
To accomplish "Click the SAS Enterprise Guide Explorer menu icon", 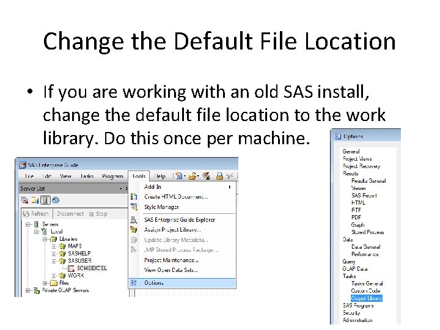I will click(x=134, y=220).
